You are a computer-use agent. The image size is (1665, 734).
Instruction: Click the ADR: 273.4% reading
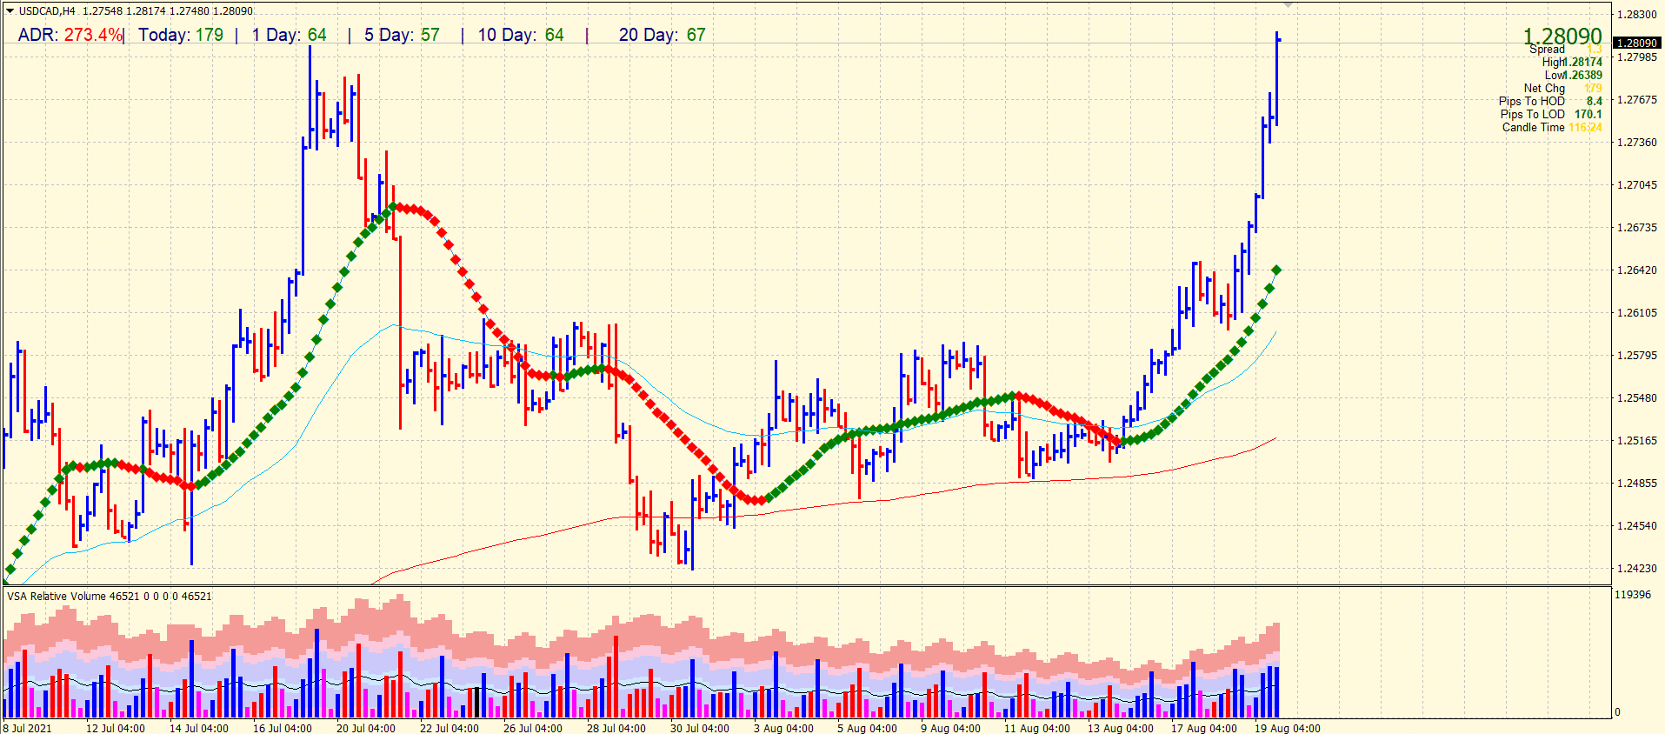tap(70, 35)
